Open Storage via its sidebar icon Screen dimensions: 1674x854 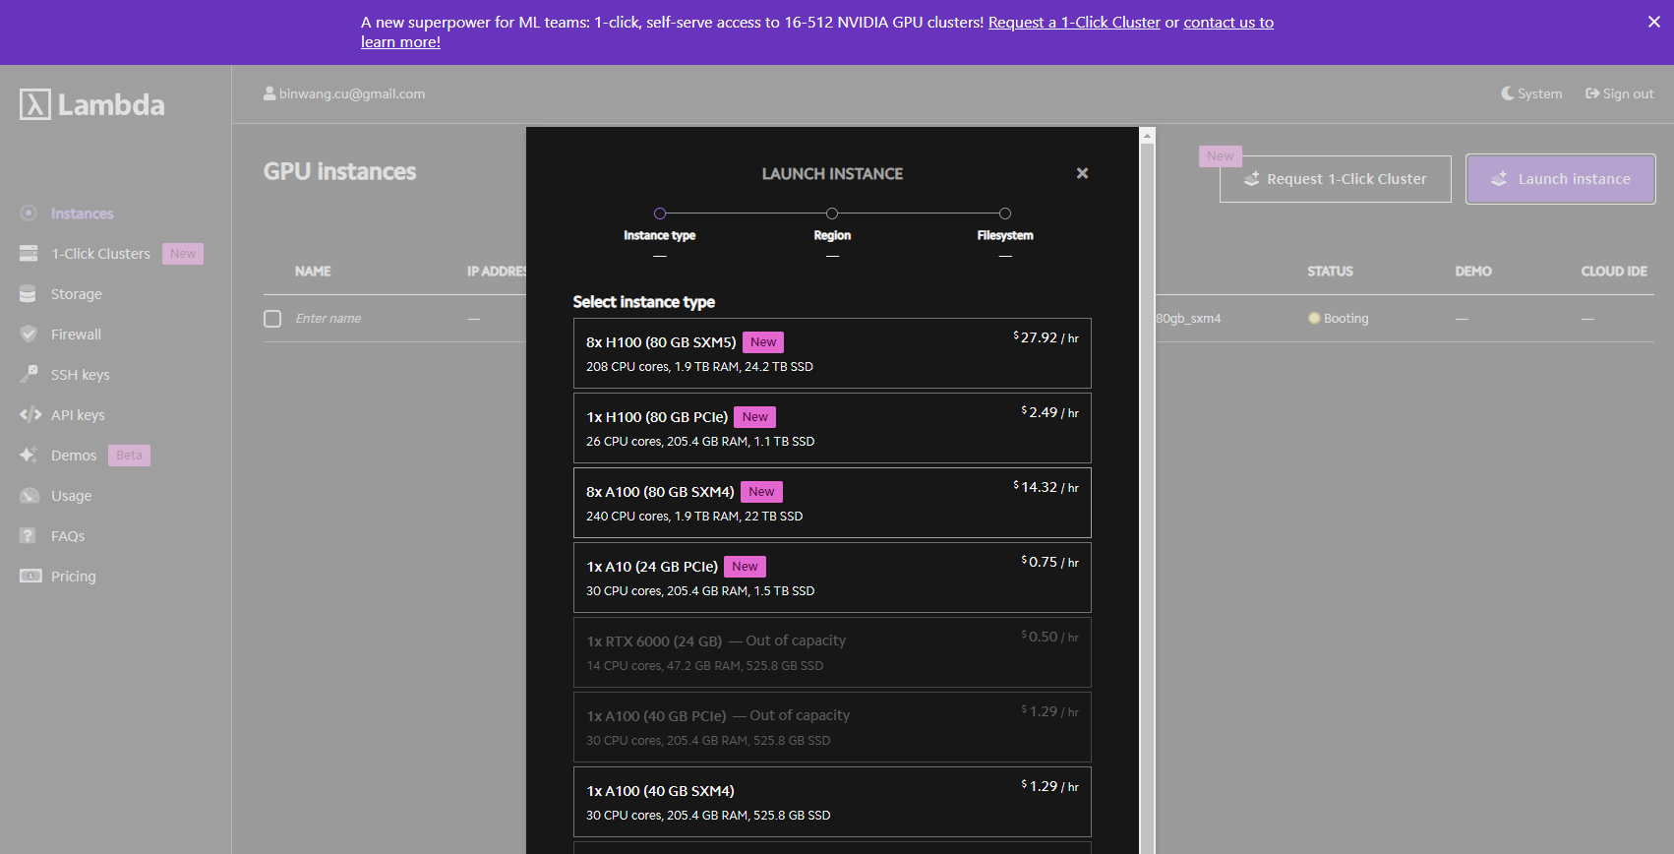pos(29,294)
